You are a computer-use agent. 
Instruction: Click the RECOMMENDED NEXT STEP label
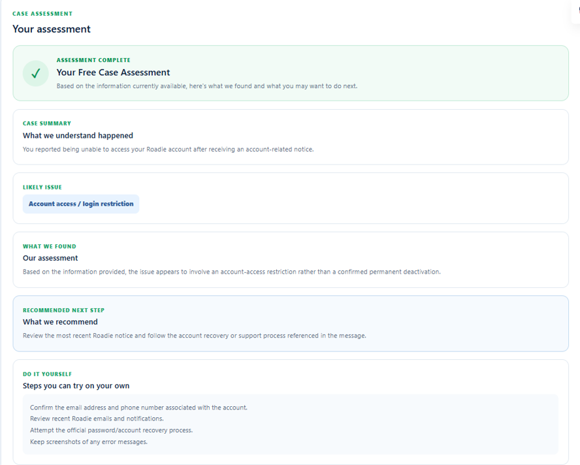63,310
